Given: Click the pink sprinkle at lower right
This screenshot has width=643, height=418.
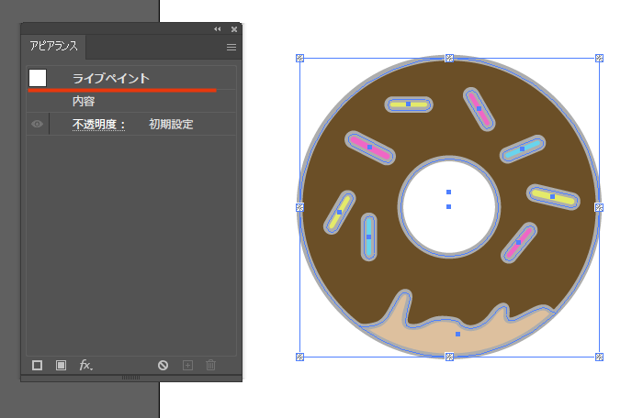Looking at the screenshot, I should click(x=519, y=242).
